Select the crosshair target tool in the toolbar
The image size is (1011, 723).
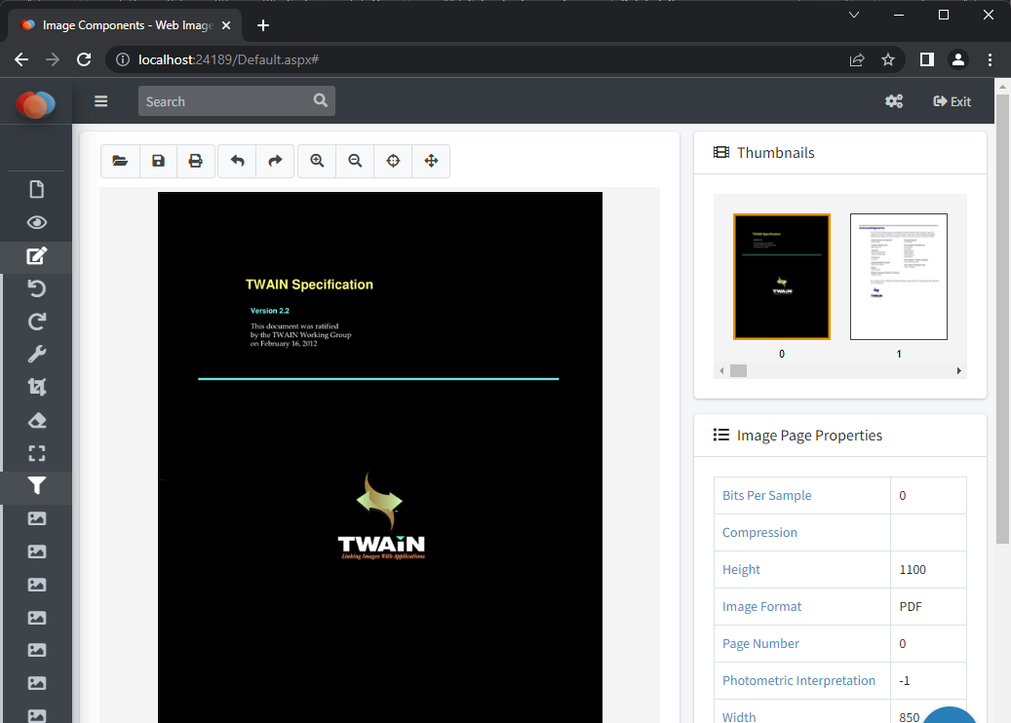point(393,161)
